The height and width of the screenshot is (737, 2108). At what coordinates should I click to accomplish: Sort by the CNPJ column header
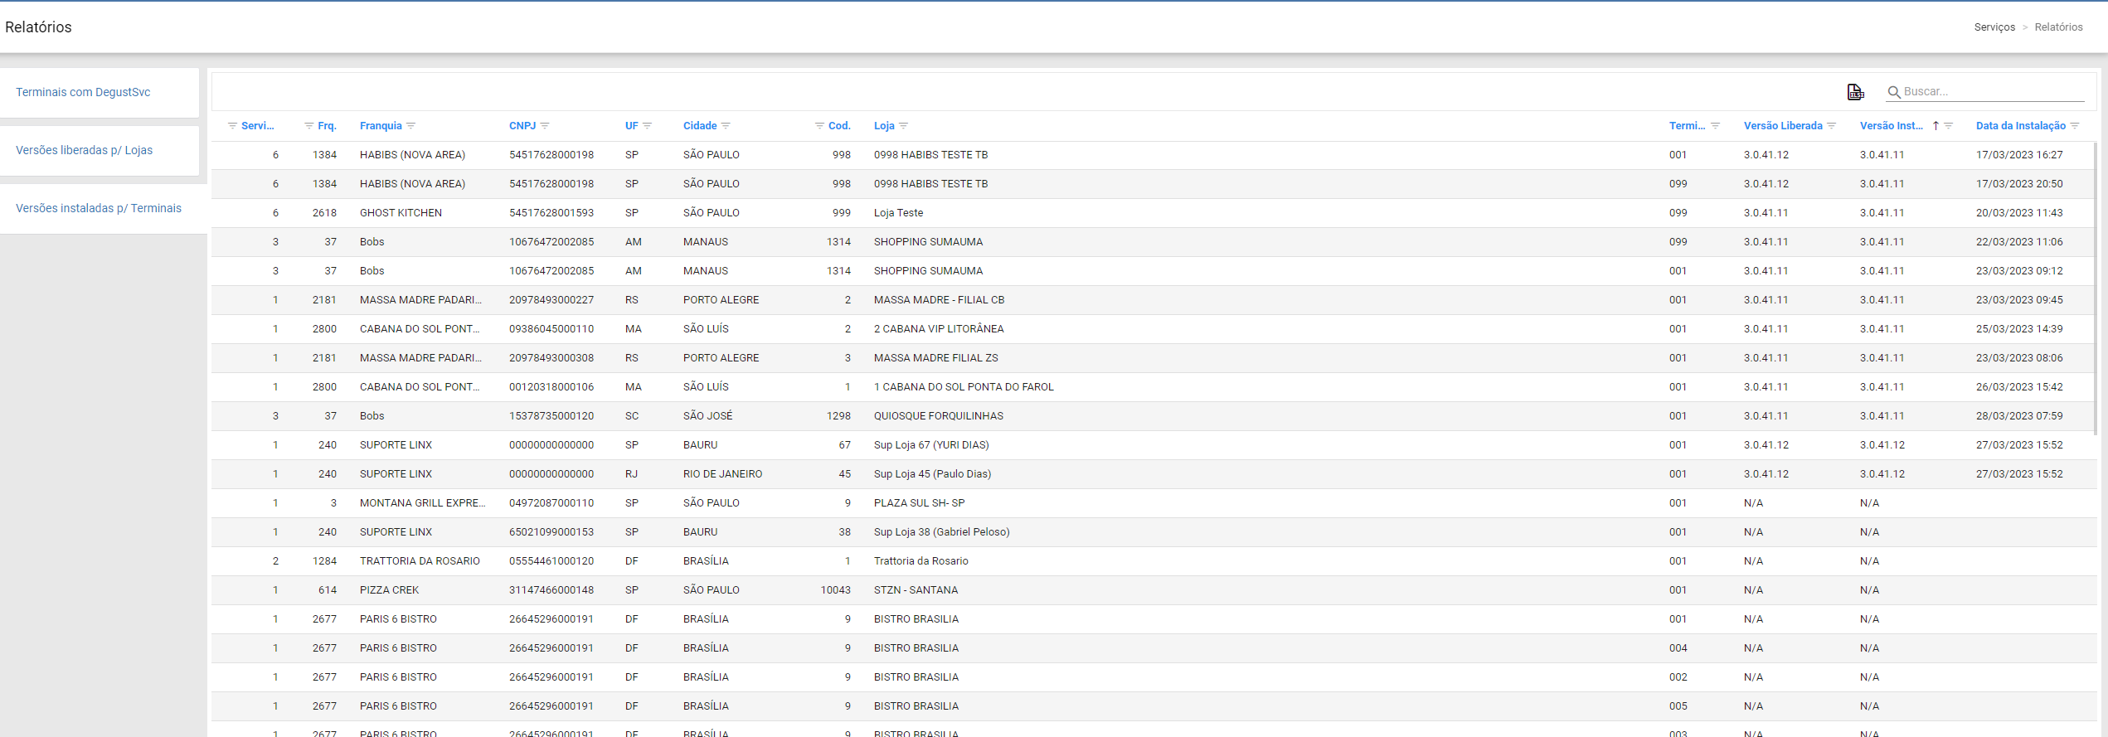[x=522, y=126]
